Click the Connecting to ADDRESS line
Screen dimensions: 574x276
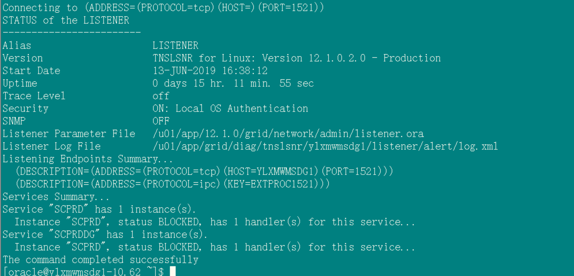click(x=163, y=8)
